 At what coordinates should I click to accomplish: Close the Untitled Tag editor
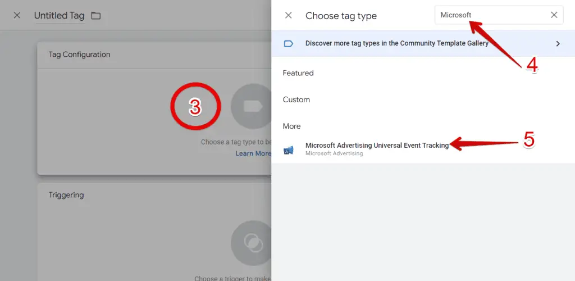[17, 15]
